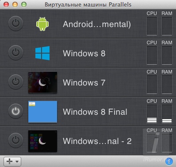The image size is (176, 167).
Task: Select the Windows 7 name text
Action: tap(84, 82)
